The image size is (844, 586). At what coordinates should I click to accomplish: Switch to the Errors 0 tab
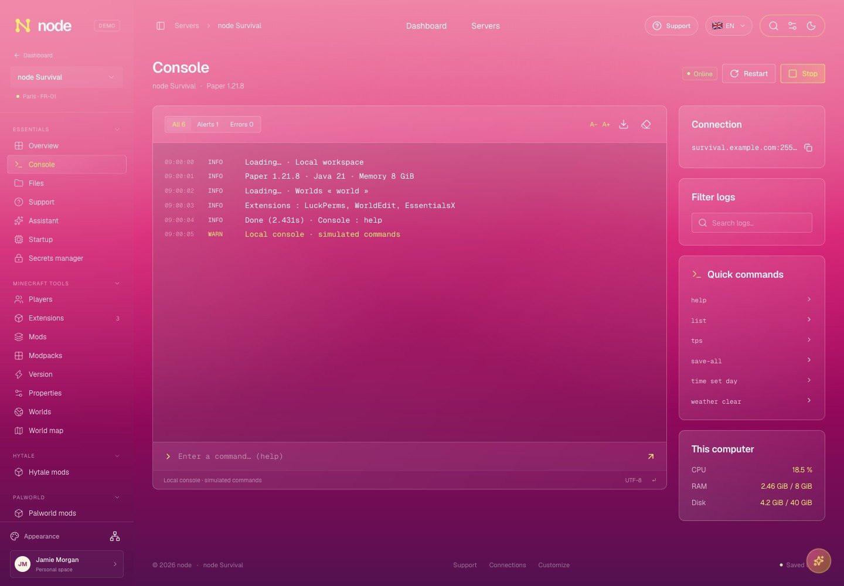point(241,124)
